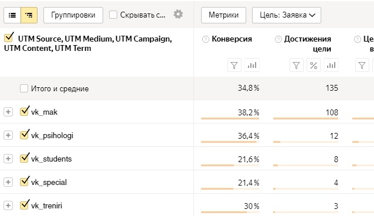This screenshot has height=216, width=374.
Task: Click help icon next to Конверсия
Action: [x=205, y=39]
